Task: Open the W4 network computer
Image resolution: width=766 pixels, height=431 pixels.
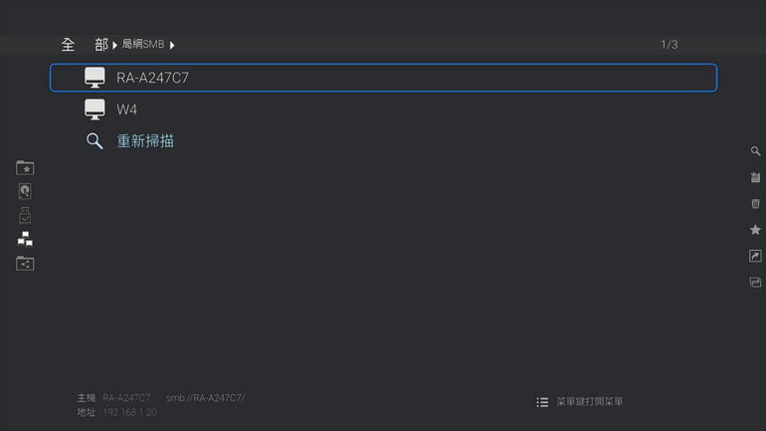Action: [126, 109]
